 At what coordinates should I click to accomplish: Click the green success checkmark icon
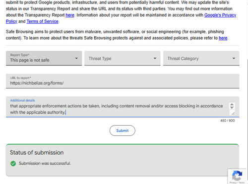[13, 164]
